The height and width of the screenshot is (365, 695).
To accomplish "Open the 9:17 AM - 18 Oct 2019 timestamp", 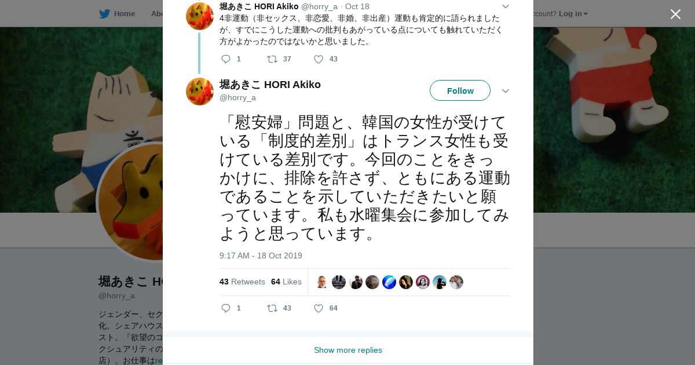I will pyautogui.click(x=261, y=256).
